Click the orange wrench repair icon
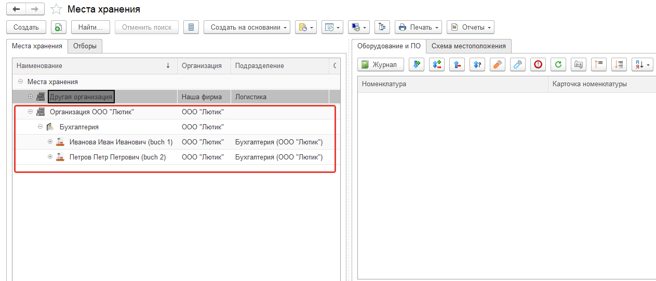The width and height of the screenshot is (656, 281). pos(498,64)
